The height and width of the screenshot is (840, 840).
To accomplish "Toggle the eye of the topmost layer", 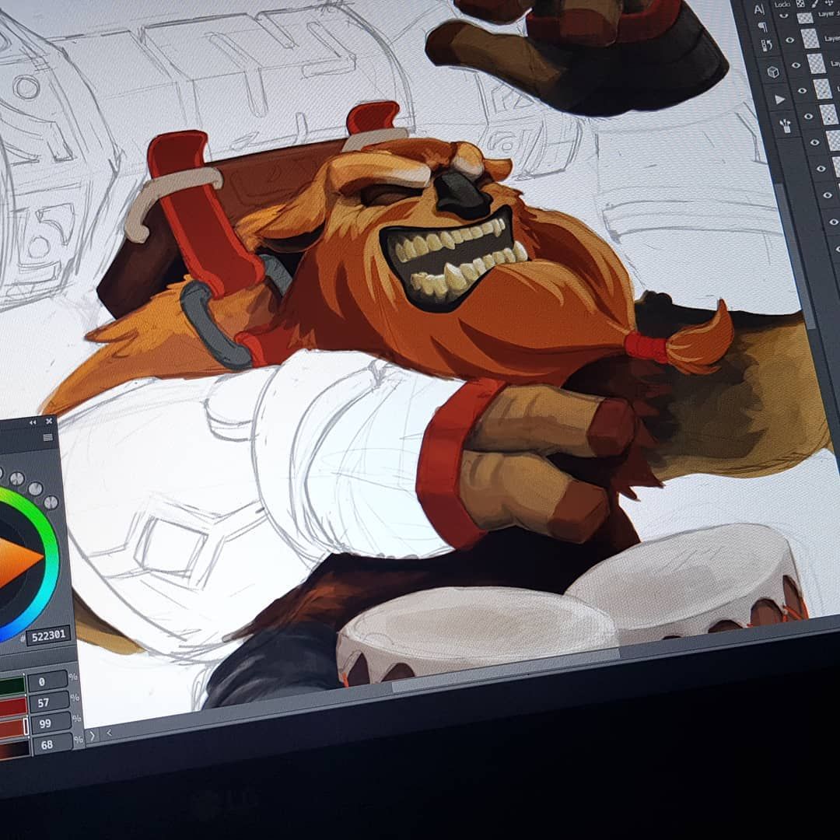I will [x=782, y=16].
